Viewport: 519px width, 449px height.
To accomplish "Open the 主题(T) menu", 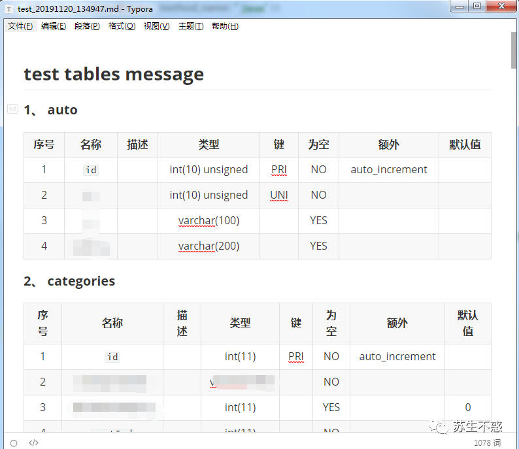I will click(x=191, y=26).
